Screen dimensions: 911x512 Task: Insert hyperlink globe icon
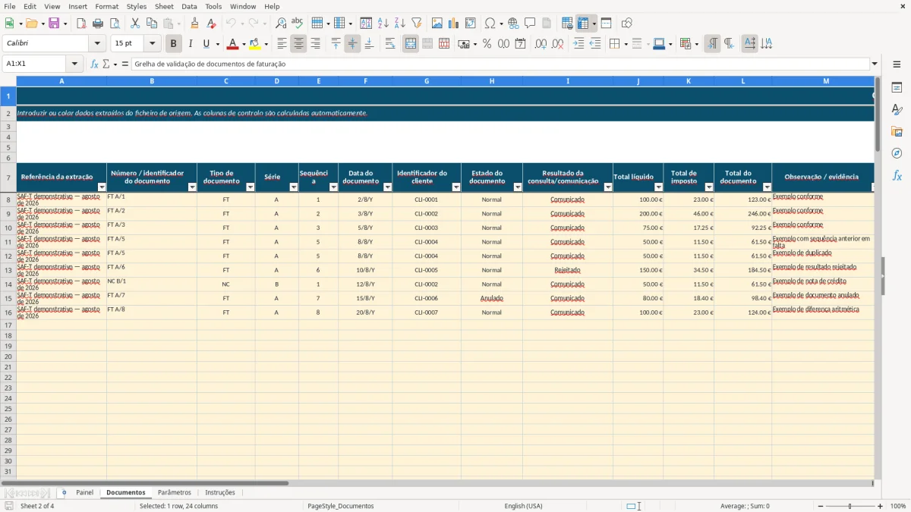[x=513, y=24]
